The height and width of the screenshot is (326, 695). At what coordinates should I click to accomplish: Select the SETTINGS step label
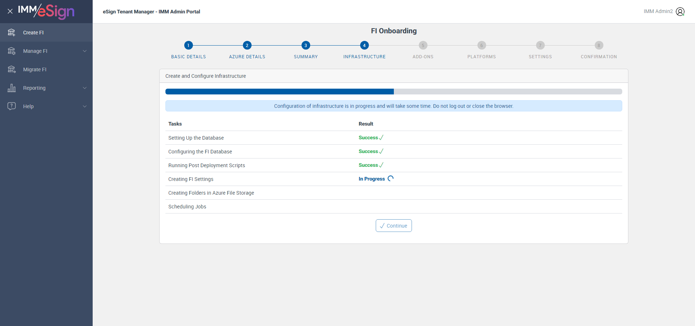coord(540,57)
